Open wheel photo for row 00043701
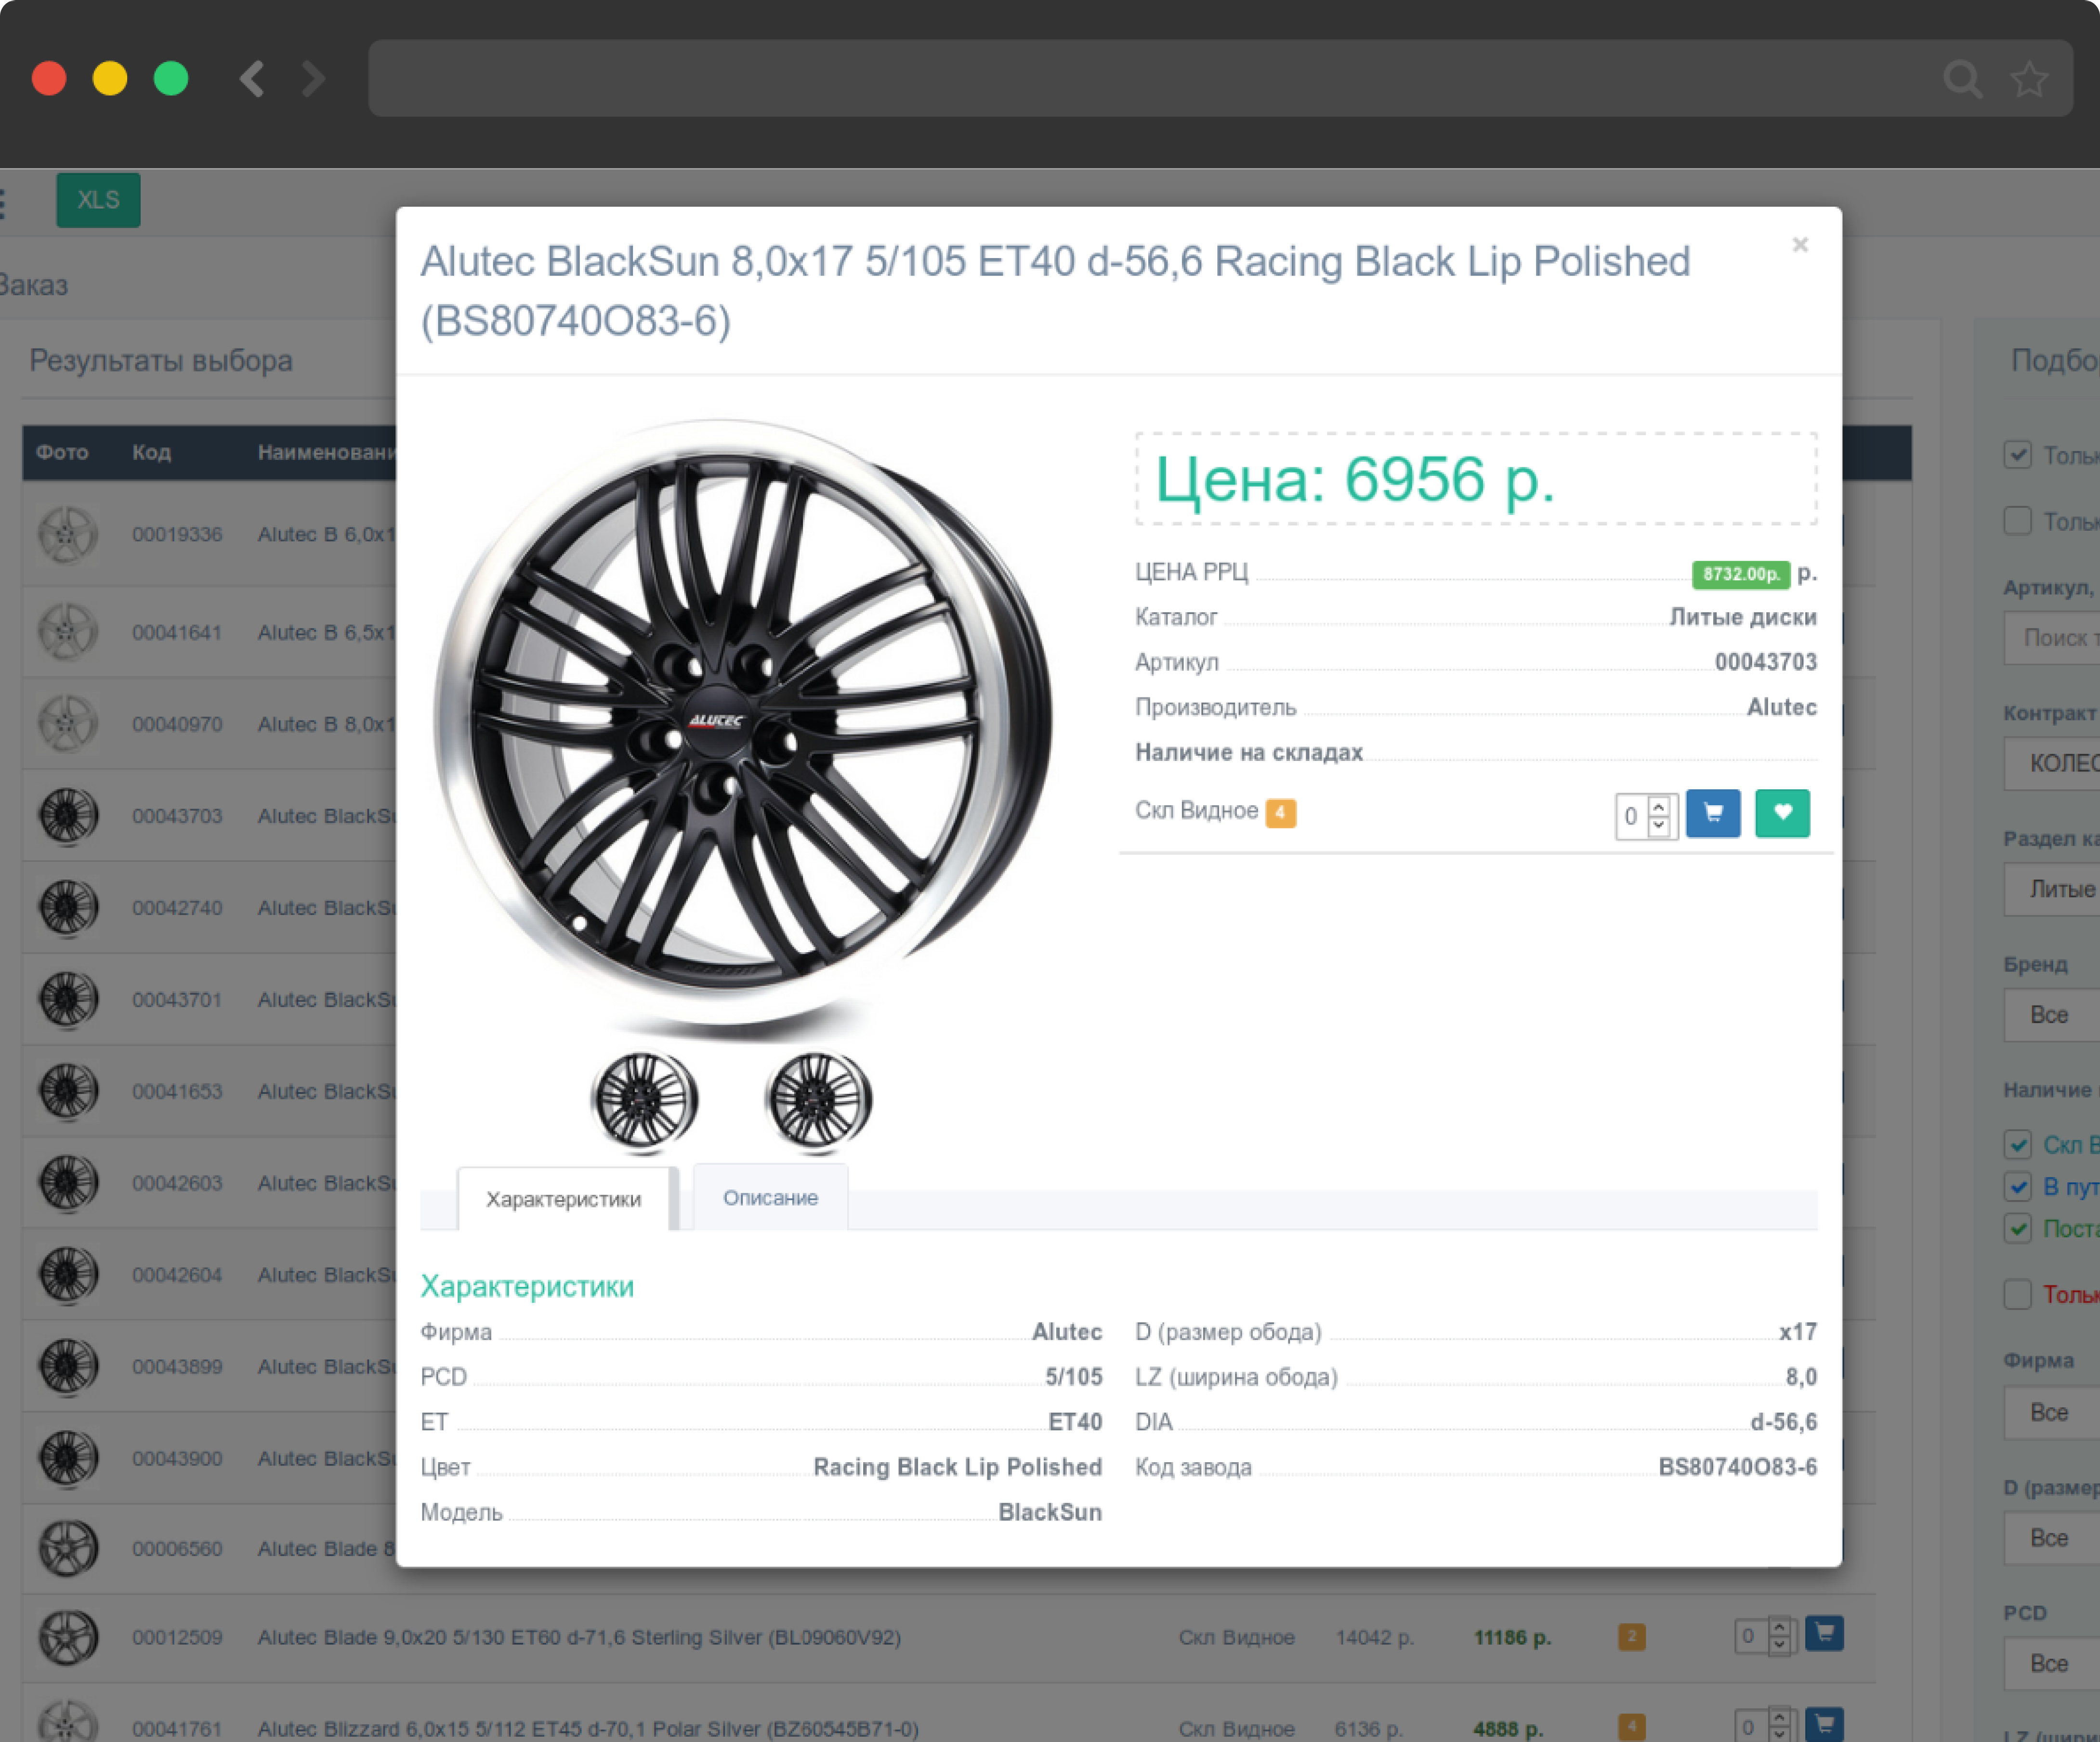2100x1742 pixels. point(68,1000)
